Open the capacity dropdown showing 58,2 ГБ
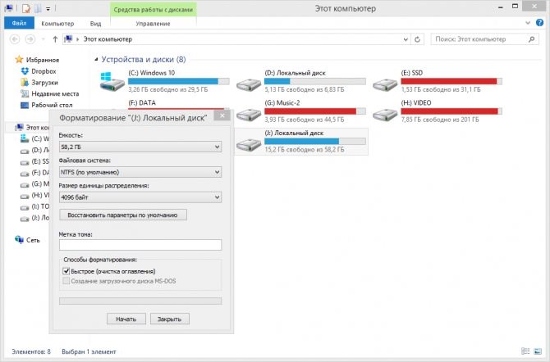550x362 pixels. (140, 147)
